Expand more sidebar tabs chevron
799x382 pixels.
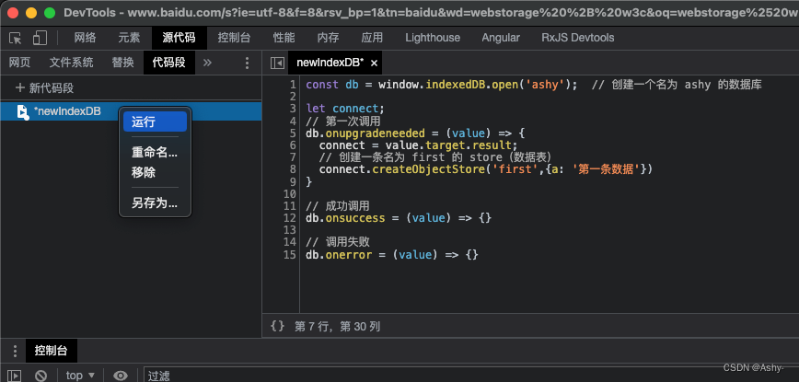[x=207, y=63]
